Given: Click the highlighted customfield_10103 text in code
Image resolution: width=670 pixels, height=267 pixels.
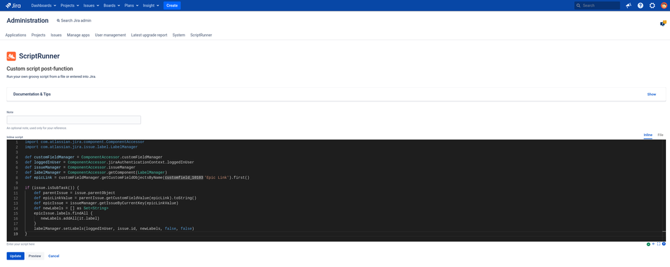Looking at the screenshot, I should (184, 177).
